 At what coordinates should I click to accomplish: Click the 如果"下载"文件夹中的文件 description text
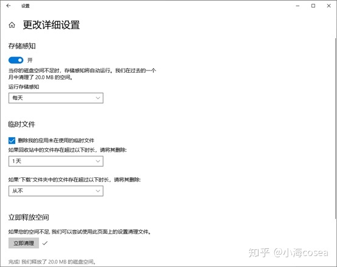[x=74, y=180]
